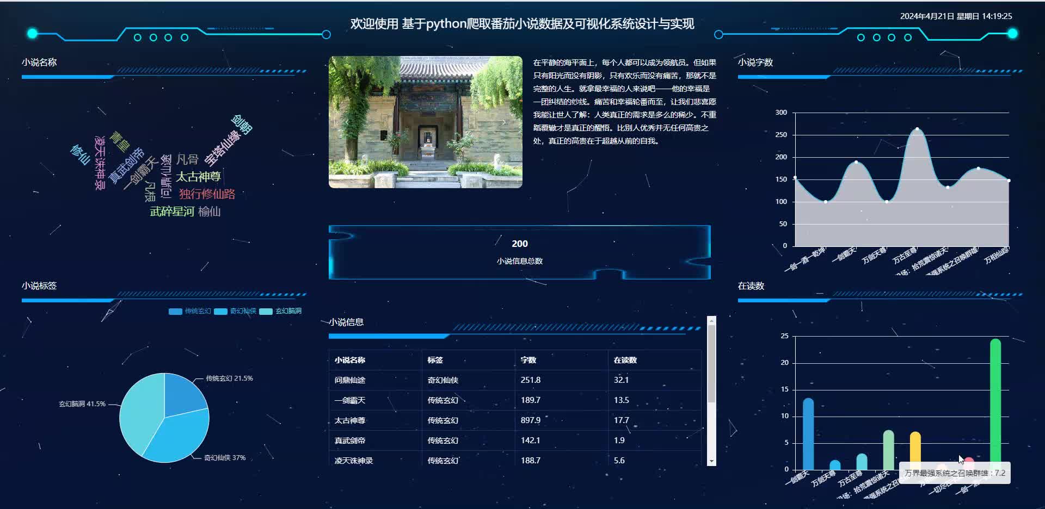Open the courtyard photo thumbnail

[426, 122]
